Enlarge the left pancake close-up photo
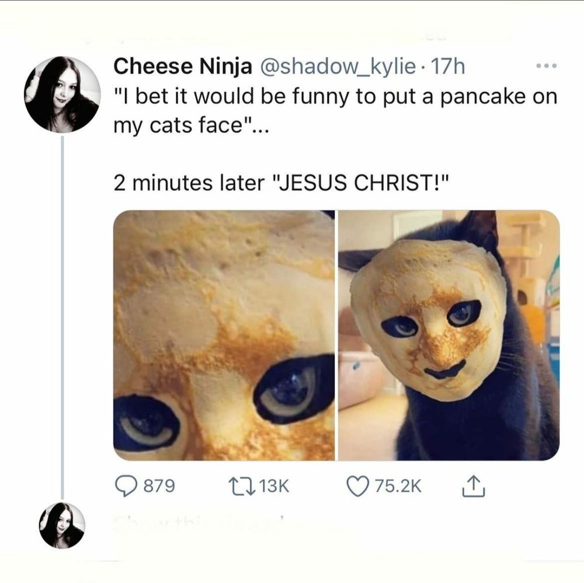 click(224, 335)
